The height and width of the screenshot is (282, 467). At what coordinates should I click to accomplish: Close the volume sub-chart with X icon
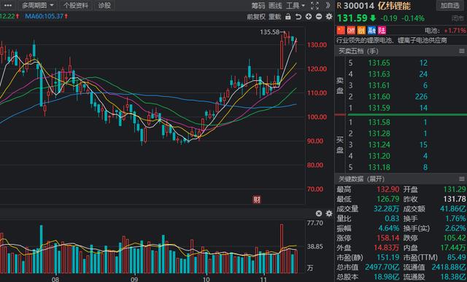319,214
